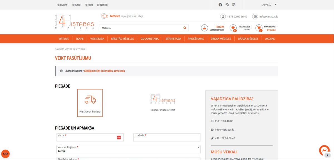
Task: Select the Saņemt mūsu veikalā pickup option
Action: (163, 103)
